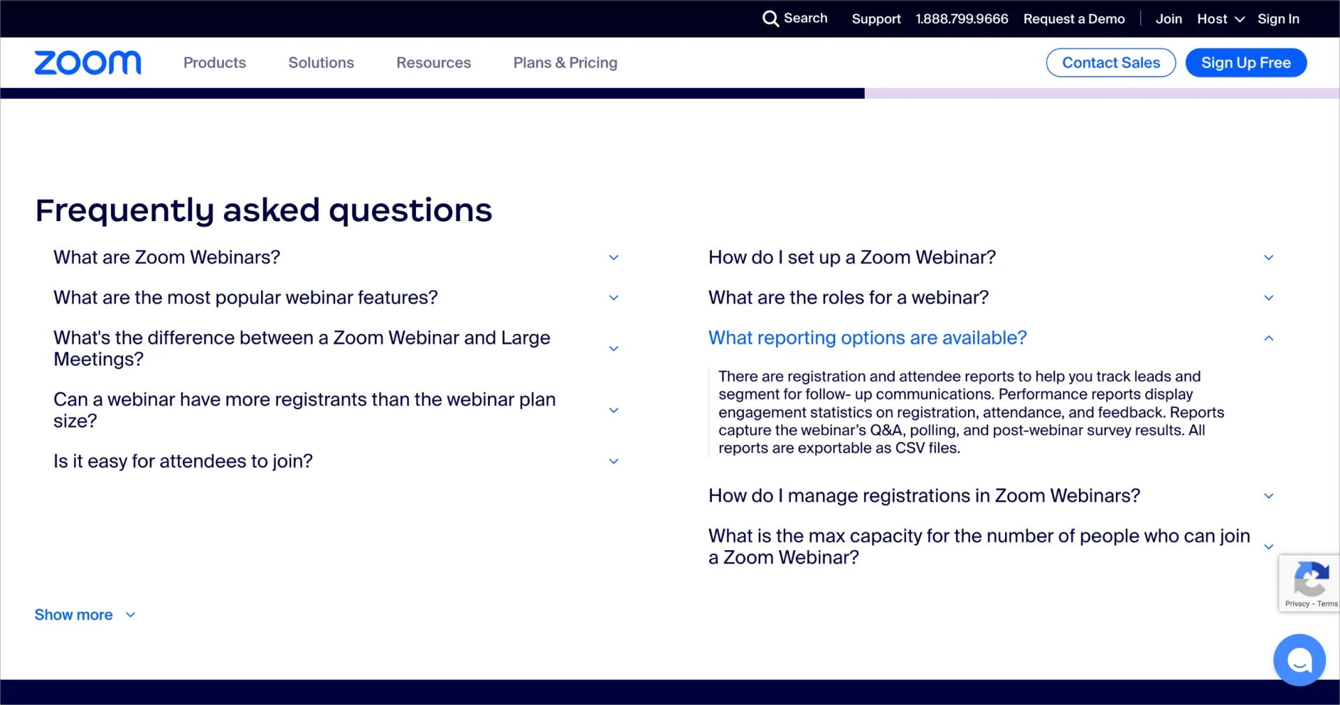Expand 'How do I set up a Zoom Webinar?'

(x=1268, y=257)
